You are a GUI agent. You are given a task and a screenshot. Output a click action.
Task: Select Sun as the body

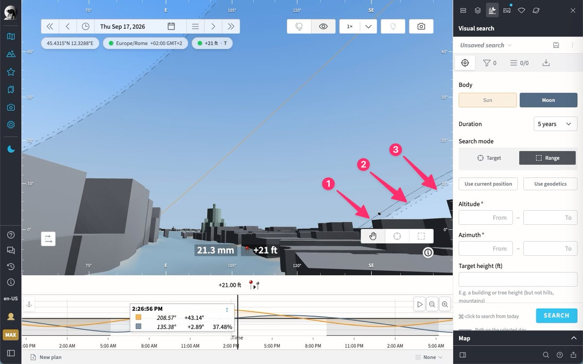tap(488, 100)
